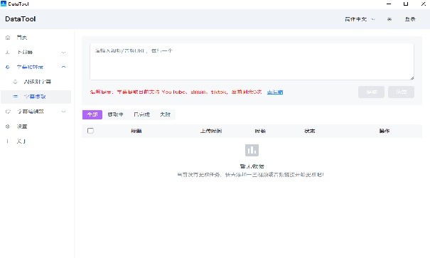Click the About info icon in sidebar

(8, 141)
